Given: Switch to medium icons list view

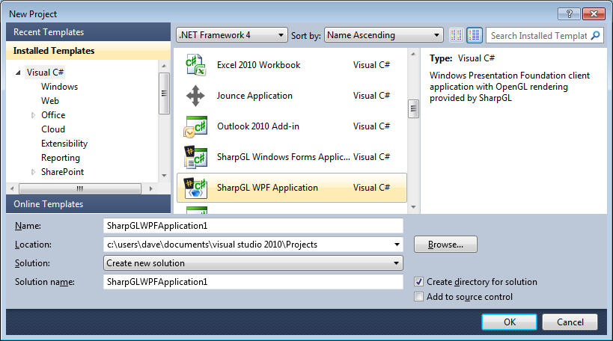Looking at the screenshot, I should pyautogui.click(x=475, y=35).
